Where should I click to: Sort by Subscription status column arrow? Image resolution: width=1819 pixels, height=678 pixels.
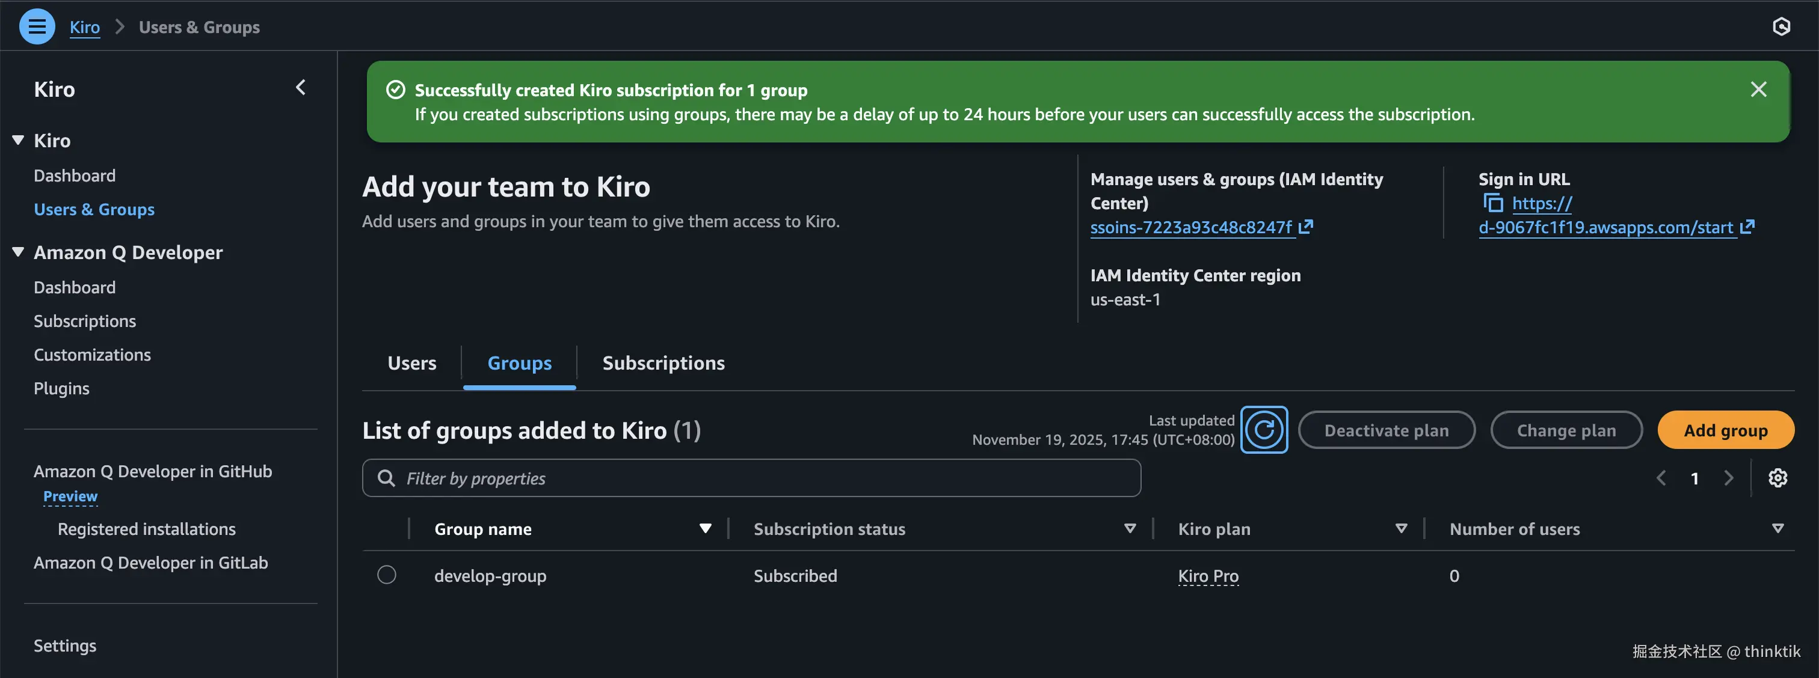pyautogui.click(x=1129, y=528)
